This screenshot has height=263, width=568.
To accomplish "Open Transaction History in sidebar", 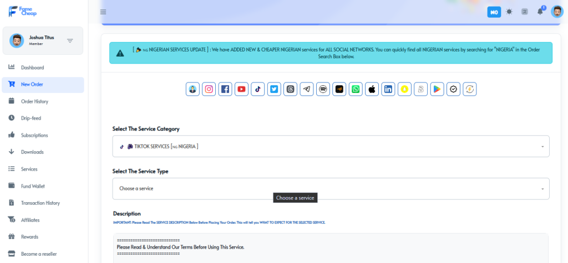I will [x=43, y=203].
